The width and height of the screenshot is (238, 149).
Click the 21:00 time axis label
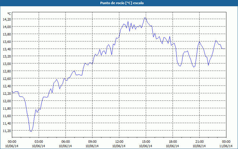[199, 142]
